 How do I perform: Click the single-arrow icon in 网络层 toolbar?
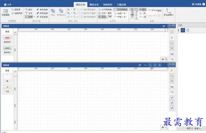tap(172, 103)
